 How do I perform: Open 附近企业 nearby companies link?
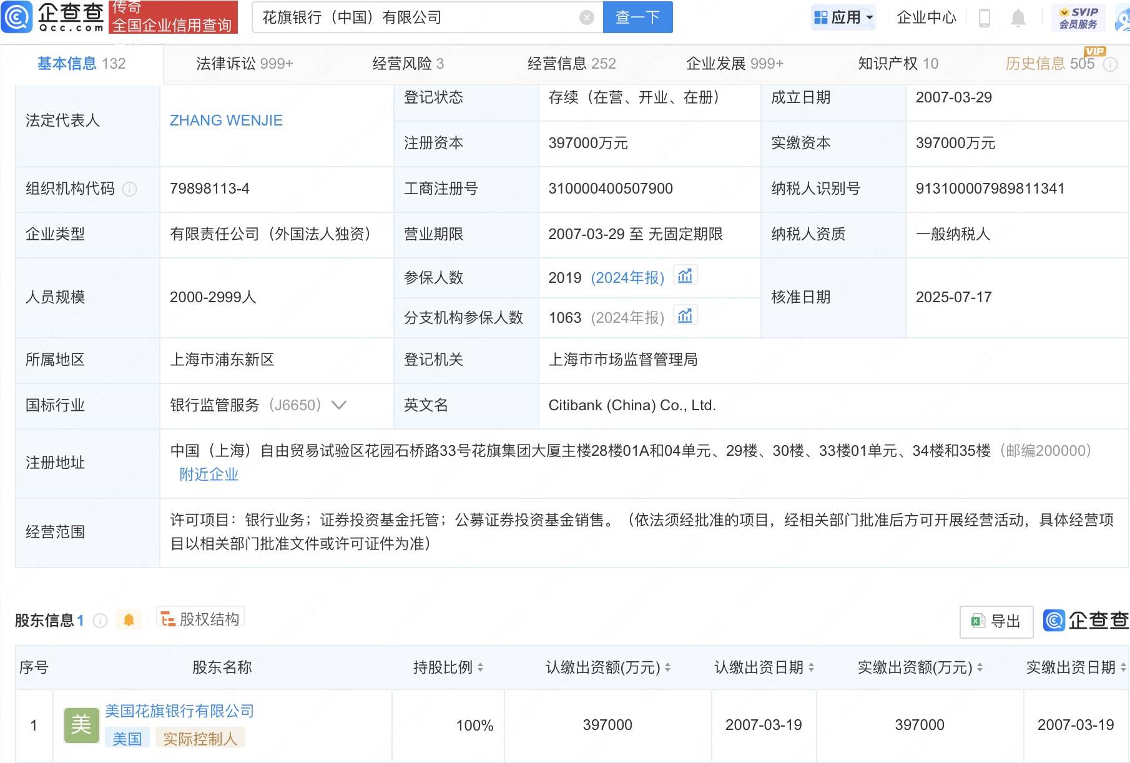coord(209,475)
